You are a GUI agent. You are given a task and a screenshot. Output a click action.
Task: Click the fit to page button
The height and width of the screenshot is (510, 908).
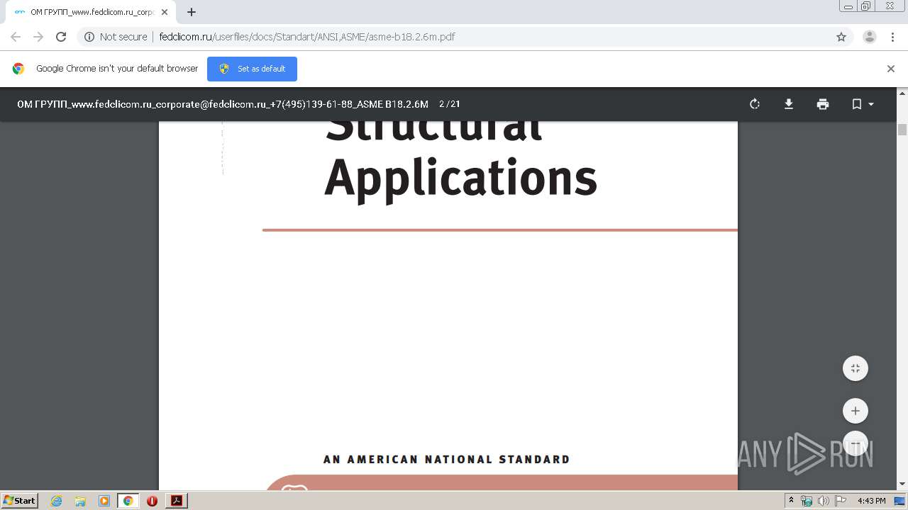856,368
